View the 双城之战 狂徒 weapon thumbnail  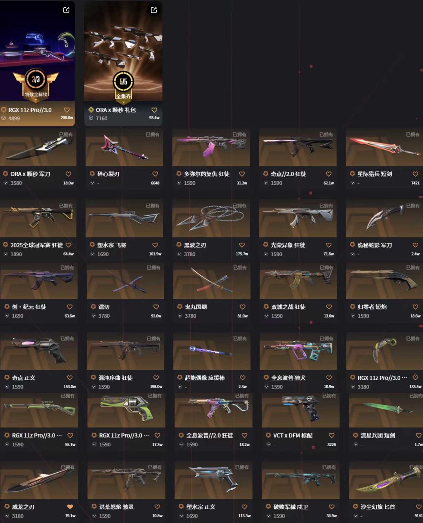point(298,281)
